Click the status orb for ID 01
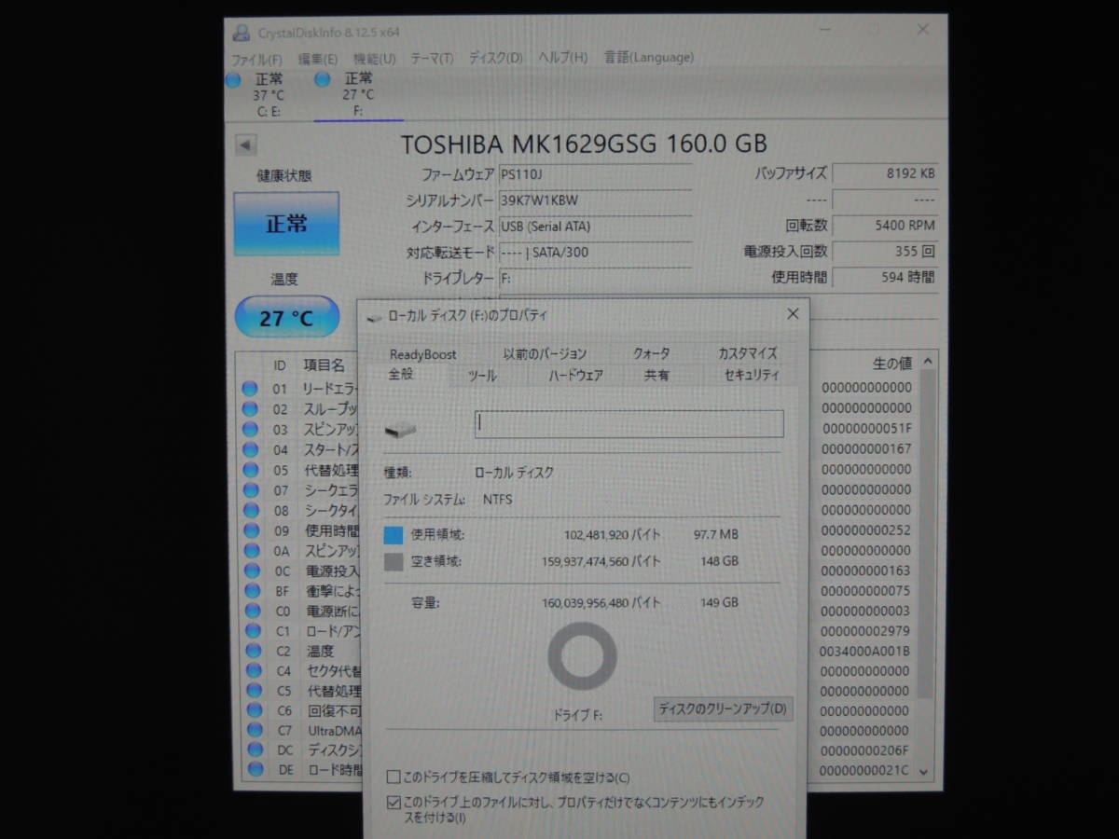Image resolution: width=1119 pixels, height=839 pixels. (x=250, y=389)
